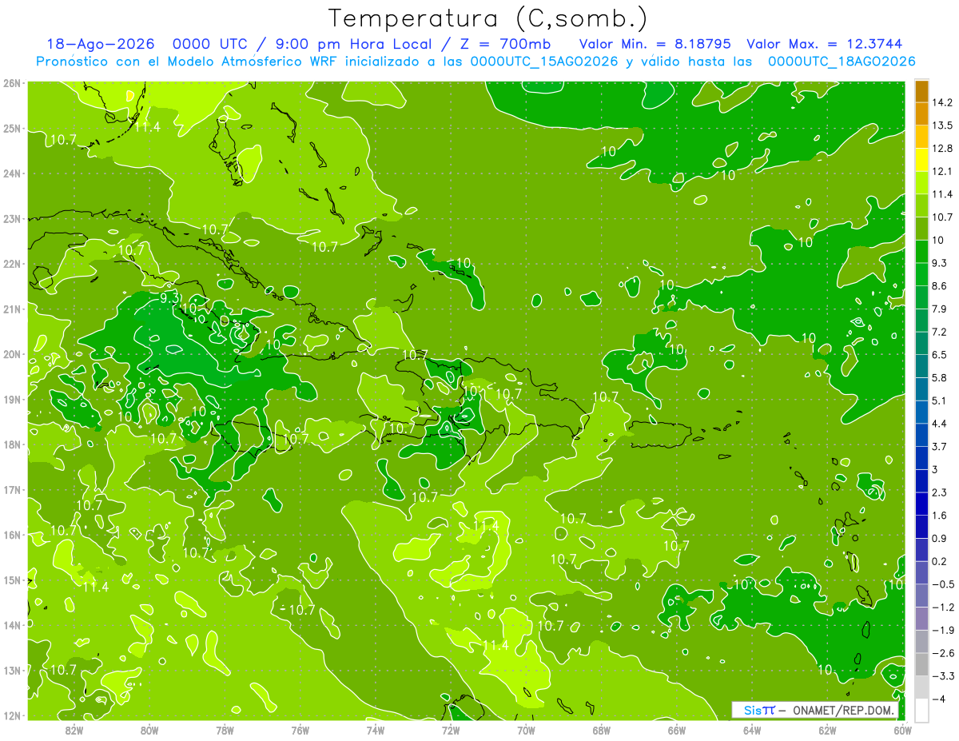The height and width of the screenshot is (741, 959).
Task: Click the 64W longitude axis label
Action: (752, 730)
